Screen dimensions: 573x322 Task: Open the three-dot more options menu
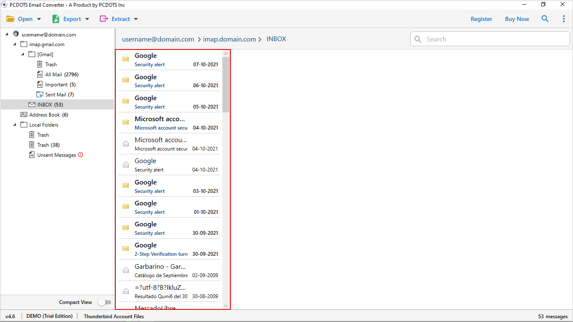click(564, 19)
